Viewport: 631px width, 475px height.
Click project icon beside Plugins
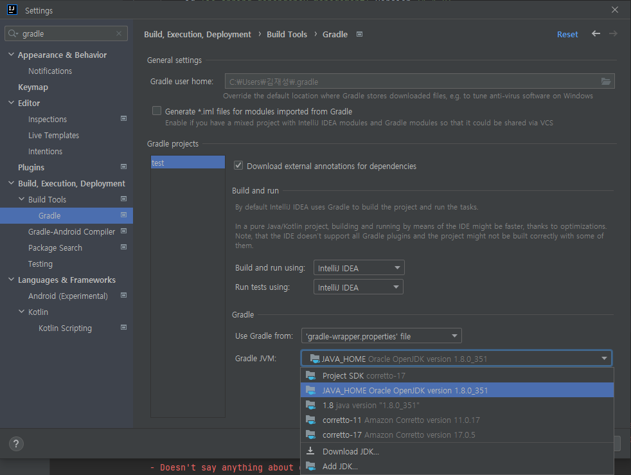tap(123, 166)
